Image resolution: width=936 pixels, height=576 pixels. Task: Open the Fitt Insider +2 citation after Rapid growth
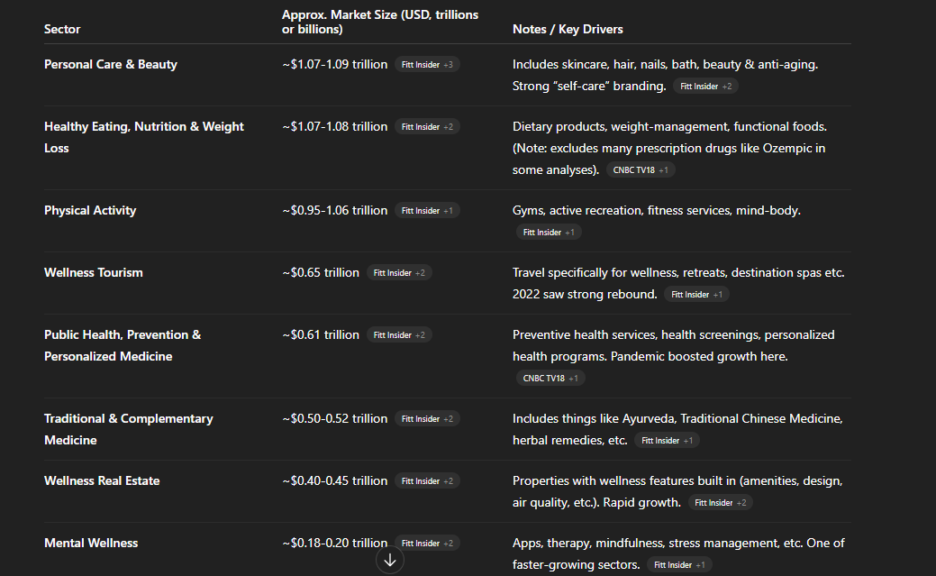(721, 502)
